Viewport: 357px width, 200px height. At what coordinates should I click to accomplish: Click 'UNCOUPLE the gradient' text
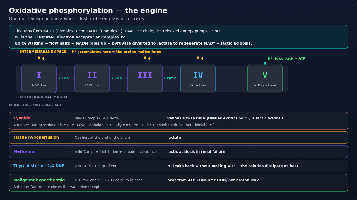(x=96, y=166)
